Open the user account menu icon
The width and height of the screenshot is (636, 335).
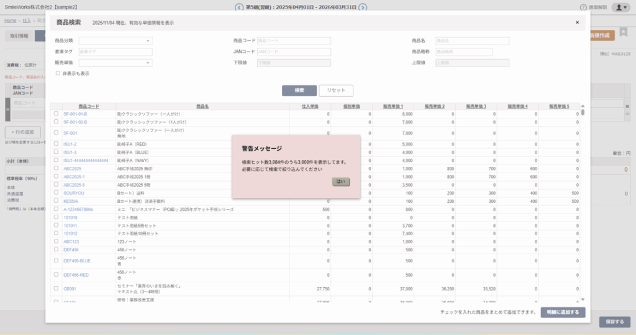[x=620, y=7]
